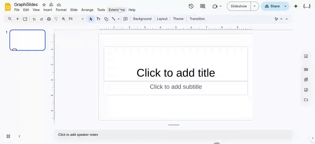Image resolution: width=315 pixels, height=144 pixels.
Task: Insert a text box
Action: (x=98, y=19)
